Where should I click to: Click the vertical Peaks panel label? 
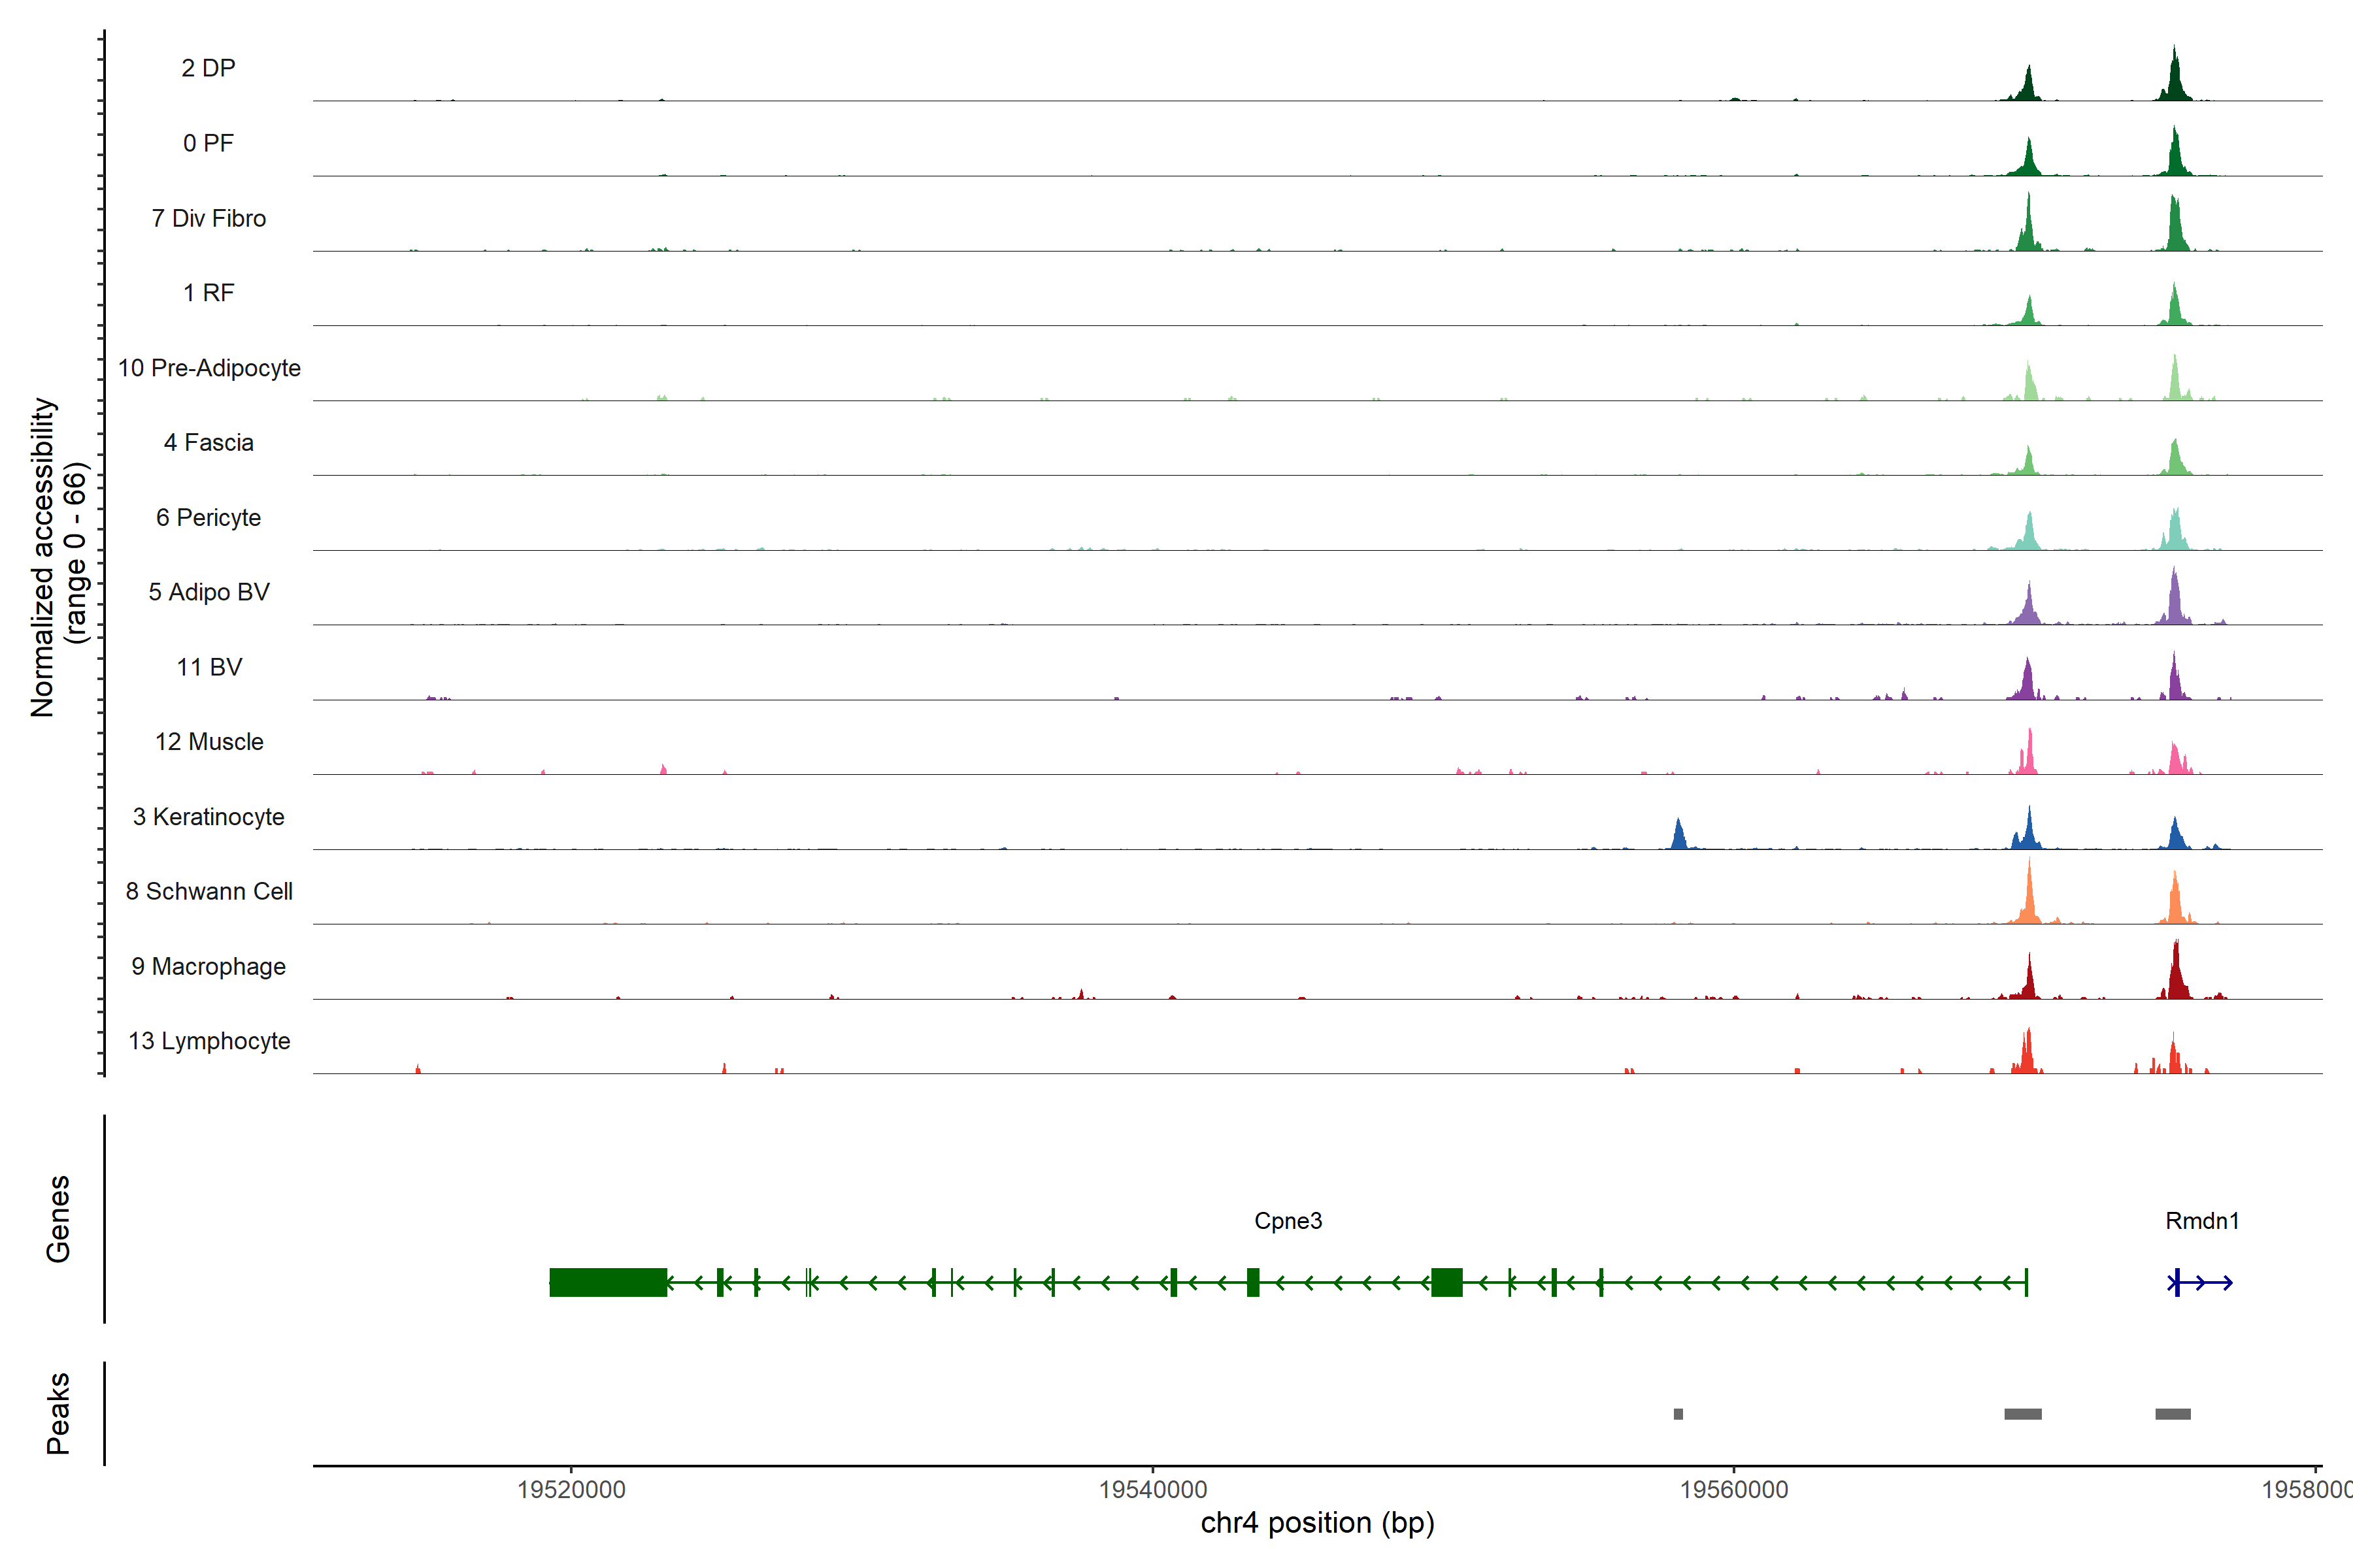58,1413
